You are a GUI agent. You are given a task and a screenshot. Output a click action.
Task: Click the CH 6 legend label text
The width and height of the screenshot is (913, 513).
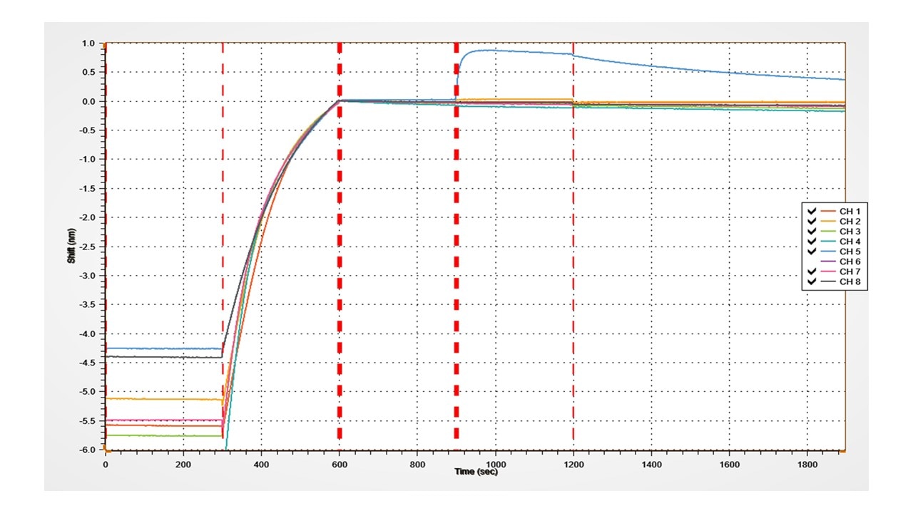tap(850, 261)
